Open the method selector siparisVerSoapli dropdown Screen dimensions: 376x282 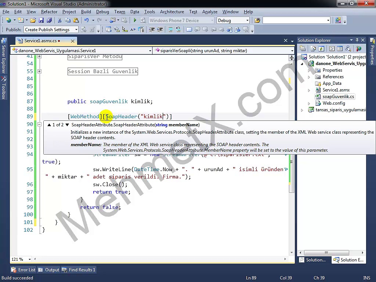pos(292,51)
